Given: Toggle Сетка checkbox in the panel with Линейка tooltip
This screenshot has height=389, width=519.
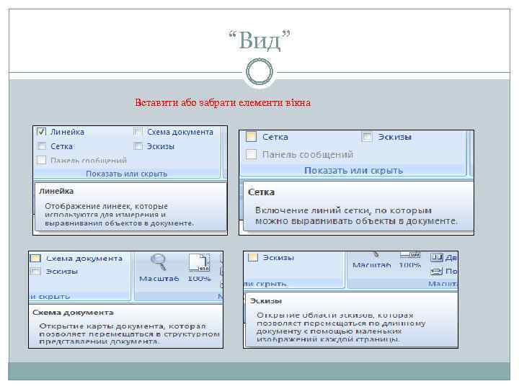Looking at the screenshot, I should tap(42, 146).
